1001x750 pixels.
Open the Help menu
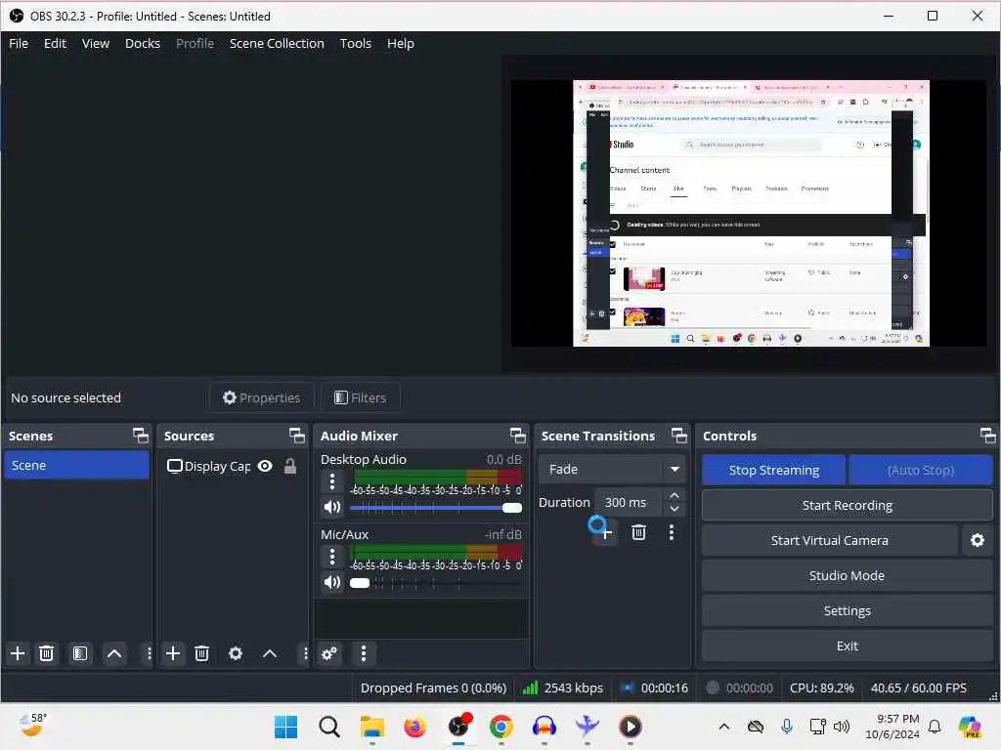coord(400,43)
